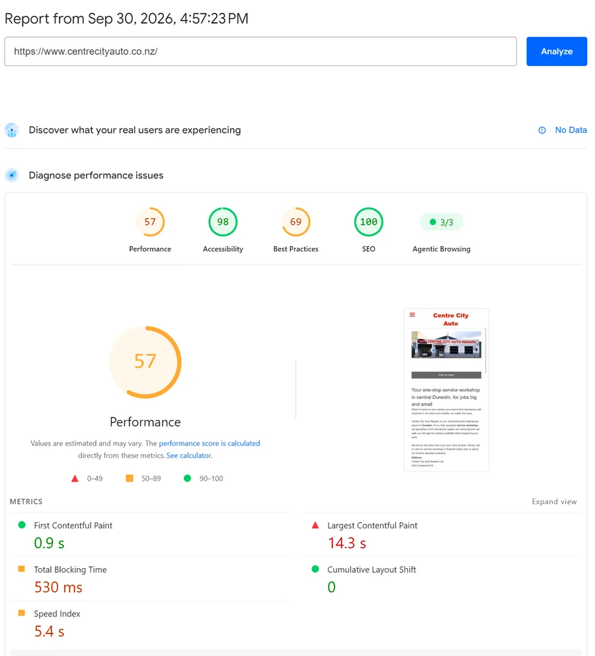Click the Cumulative Layout Shift label

pos(372,569)
